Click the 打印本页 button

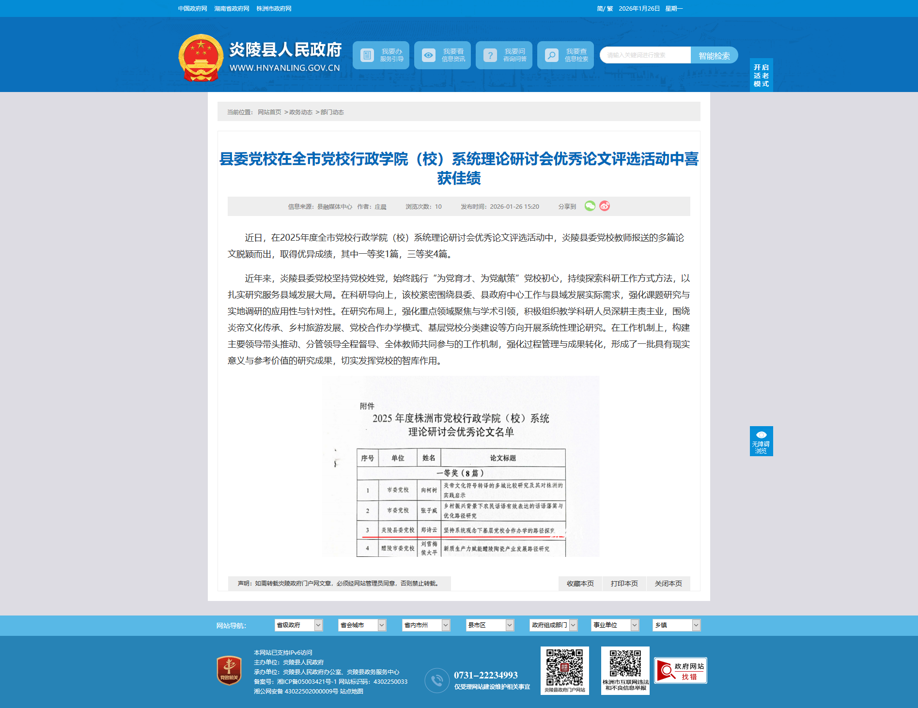pyautogui.click(x=624, y=584)
